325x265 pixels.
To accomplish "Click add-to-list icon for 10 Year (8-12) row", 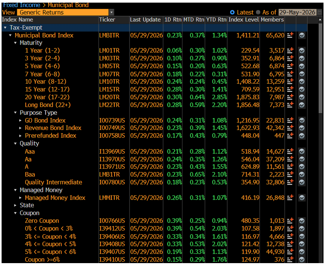I will (x=290, y=81).
